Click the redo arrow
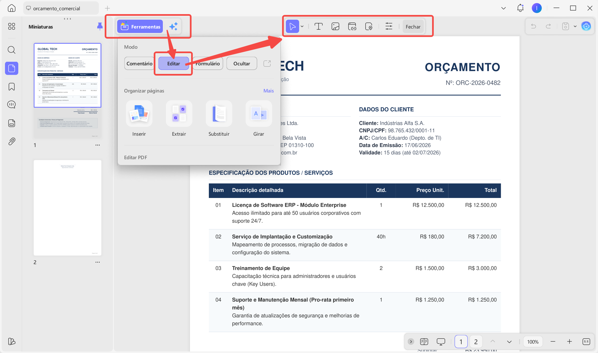This screenshot has height=353, width=598. coord(548,26)
